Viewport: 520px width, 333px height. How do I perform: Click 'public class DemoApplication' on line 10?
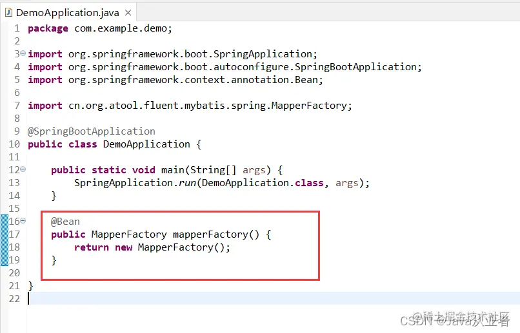coord(109,144)
